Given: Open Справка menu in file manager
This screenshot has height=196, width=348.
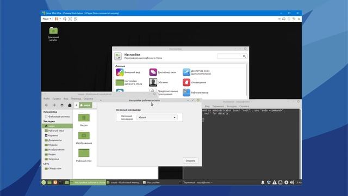Looking at the screenshot, I should point(88,99).
